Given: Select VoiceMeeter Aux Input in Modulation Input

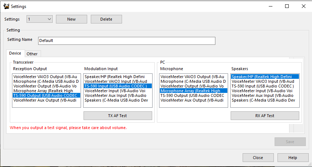Looking at the screenshot, I should pyautogui.click(x=118, y=95).
